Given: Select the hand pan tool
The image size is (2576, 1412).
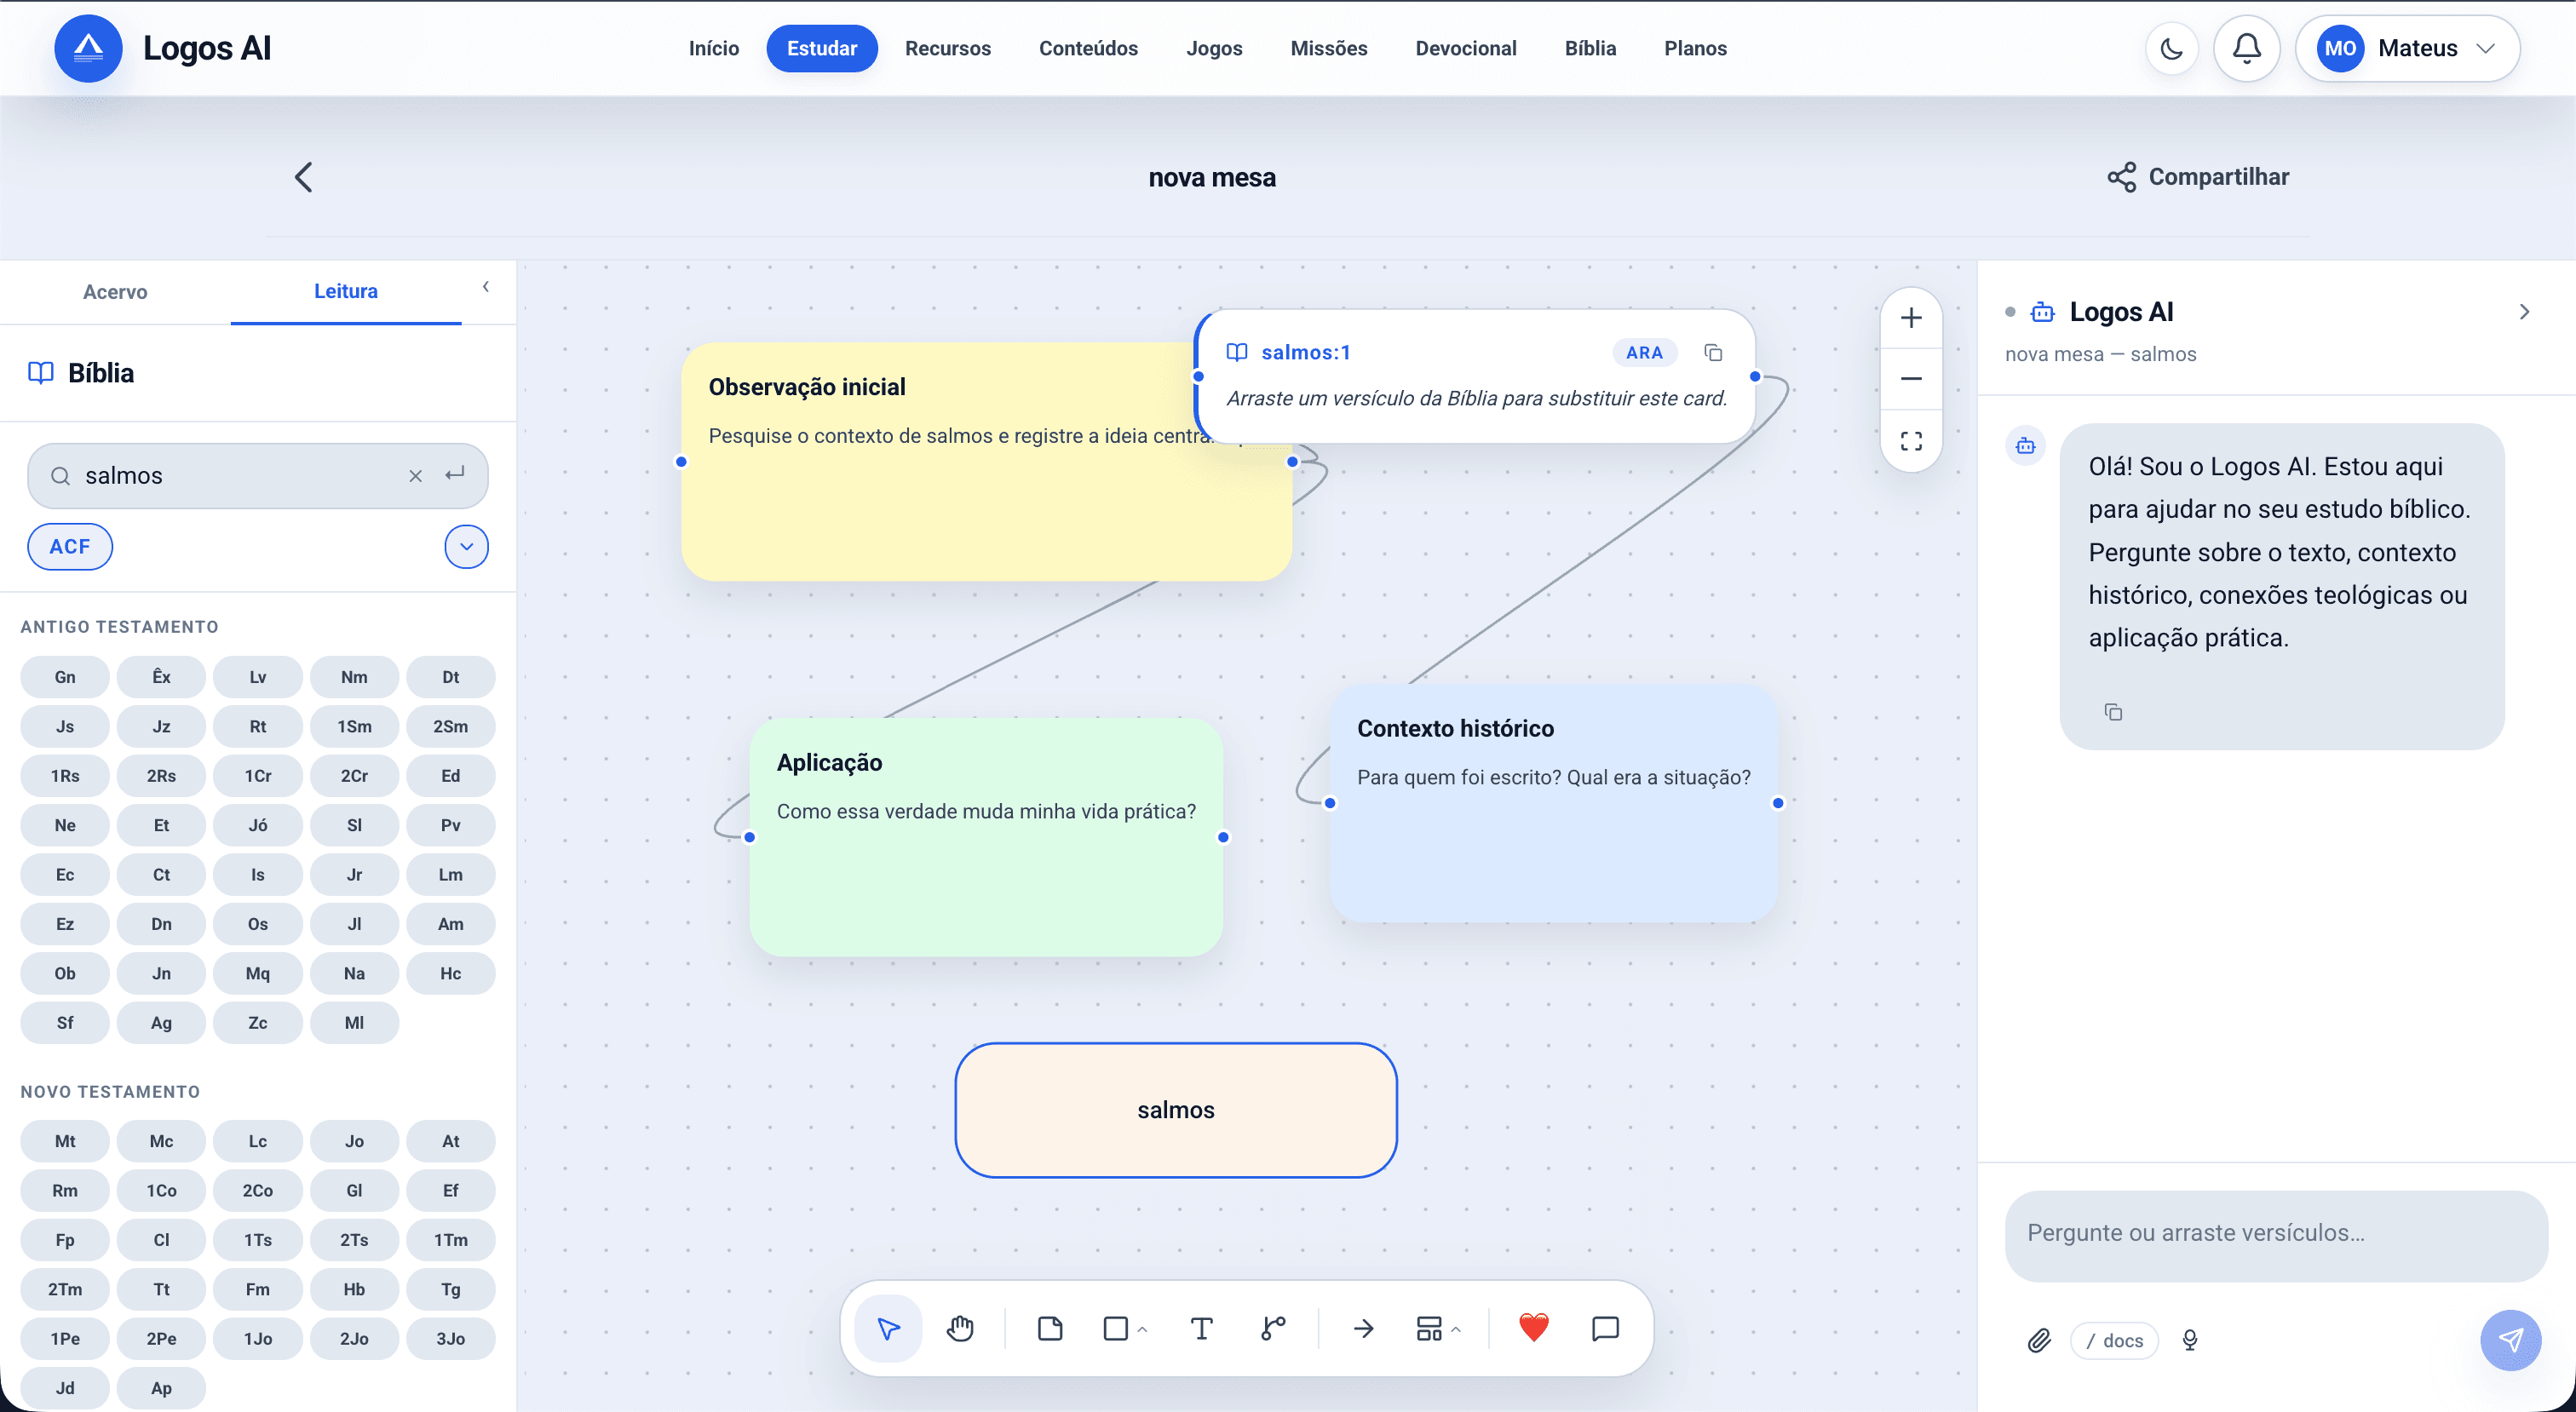Looking at the screenshot, I should tap(960, 1328).
